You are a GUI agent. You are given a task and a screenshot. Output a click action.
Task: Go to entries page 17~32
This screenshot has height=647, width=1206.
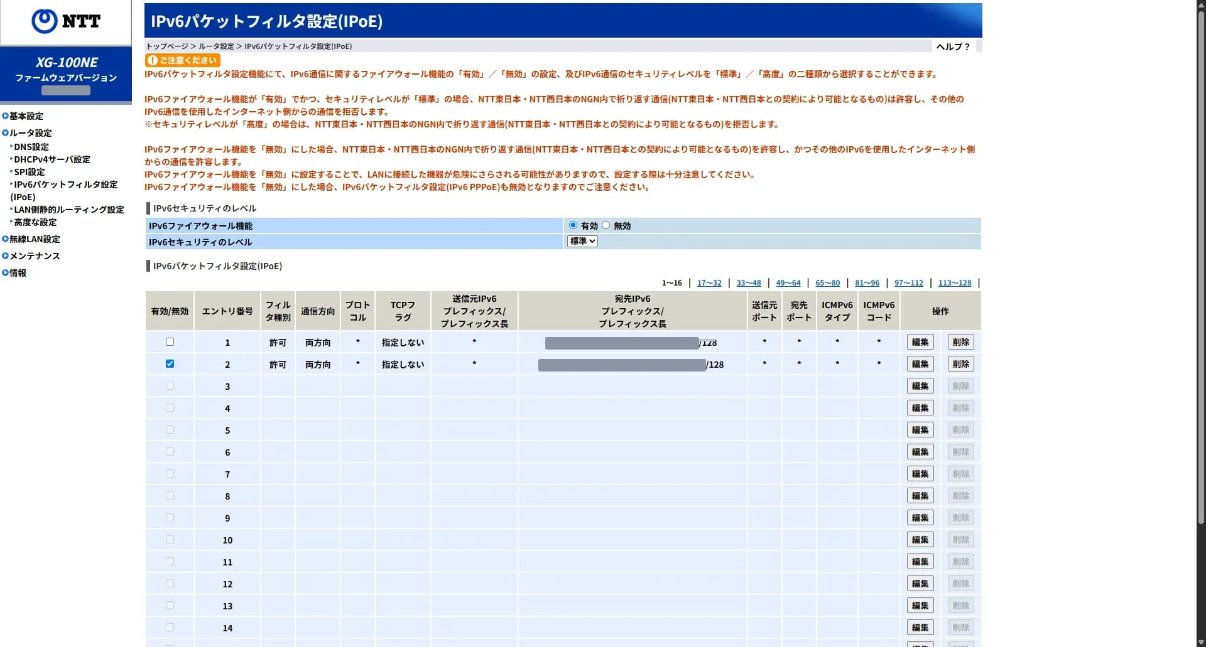pyautogui.click(x=709, y=283)
